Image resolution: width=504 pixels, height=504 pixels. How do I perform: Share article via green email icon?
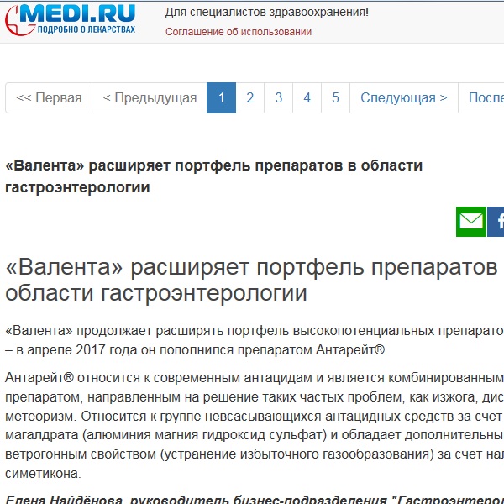pos(471,222)
